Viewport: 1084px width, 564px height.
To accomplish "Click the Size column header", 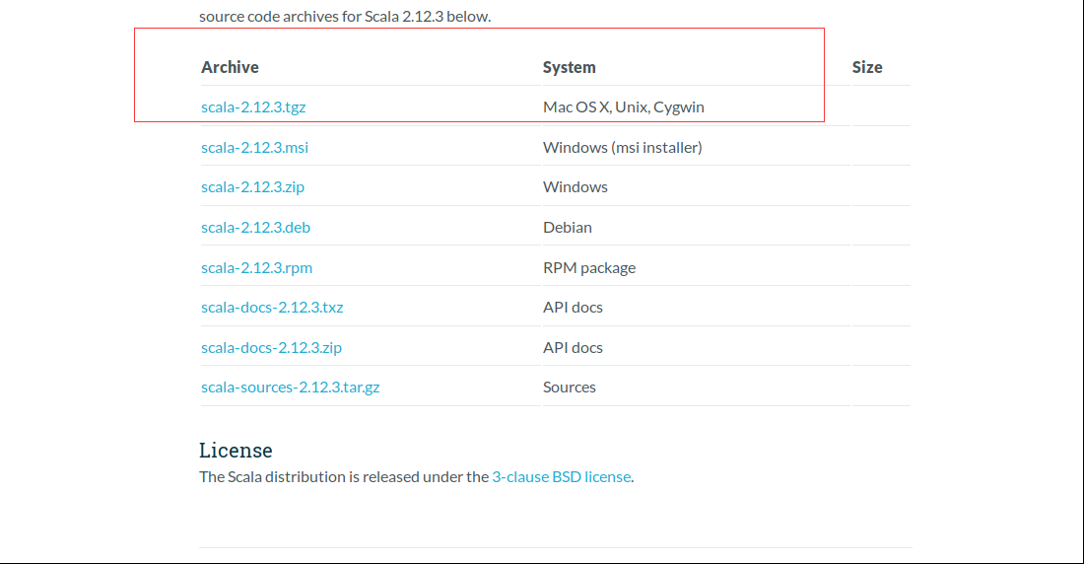I will 867,67.
